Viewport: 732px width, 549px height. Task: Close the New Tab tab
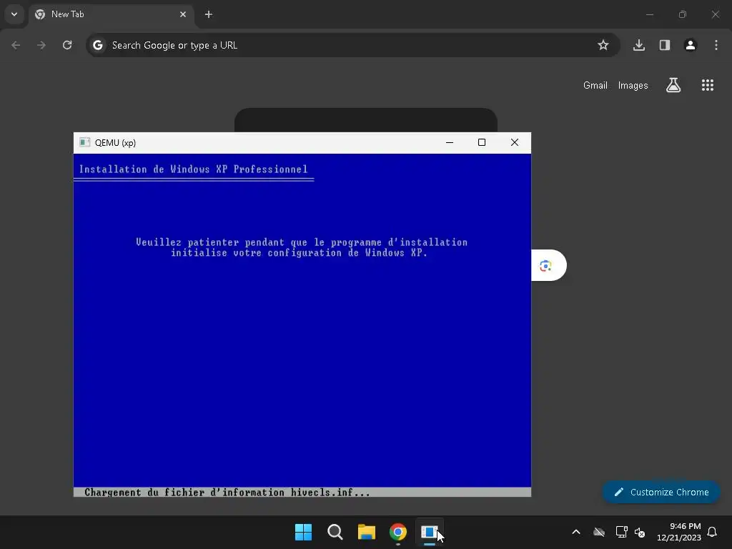coord(183,14)
